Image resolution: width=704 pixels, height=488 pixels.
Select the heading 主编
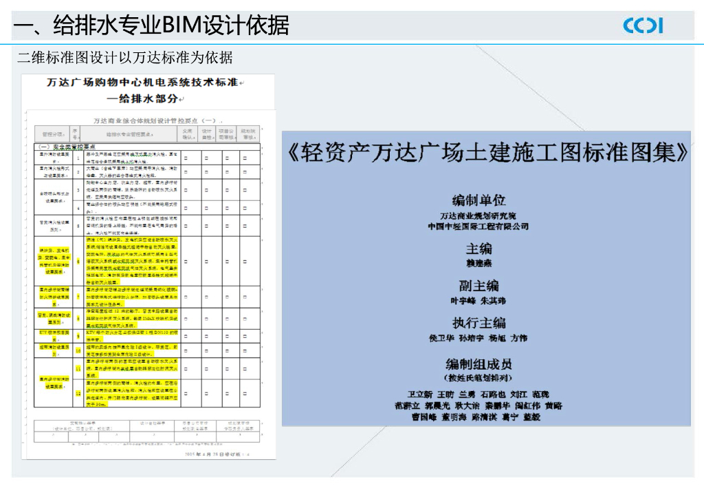(x=478, y=248)
